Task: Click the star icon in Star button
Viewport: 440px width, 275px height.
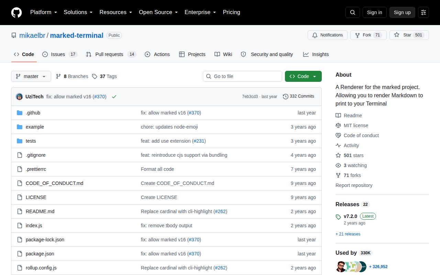Action: tap(397, 35)
